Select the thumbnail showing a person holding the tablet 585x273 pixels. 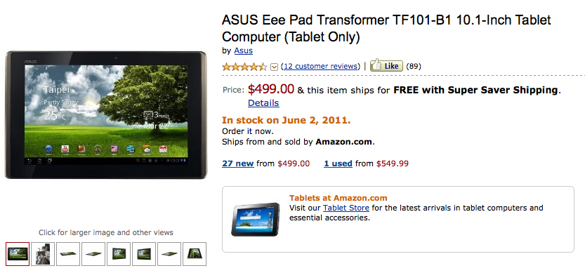pyautogui.click(x=43, y=254)
